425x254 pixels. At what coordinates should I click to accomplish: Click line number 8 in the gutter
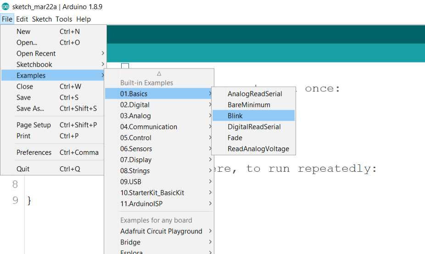click(15, 184)
